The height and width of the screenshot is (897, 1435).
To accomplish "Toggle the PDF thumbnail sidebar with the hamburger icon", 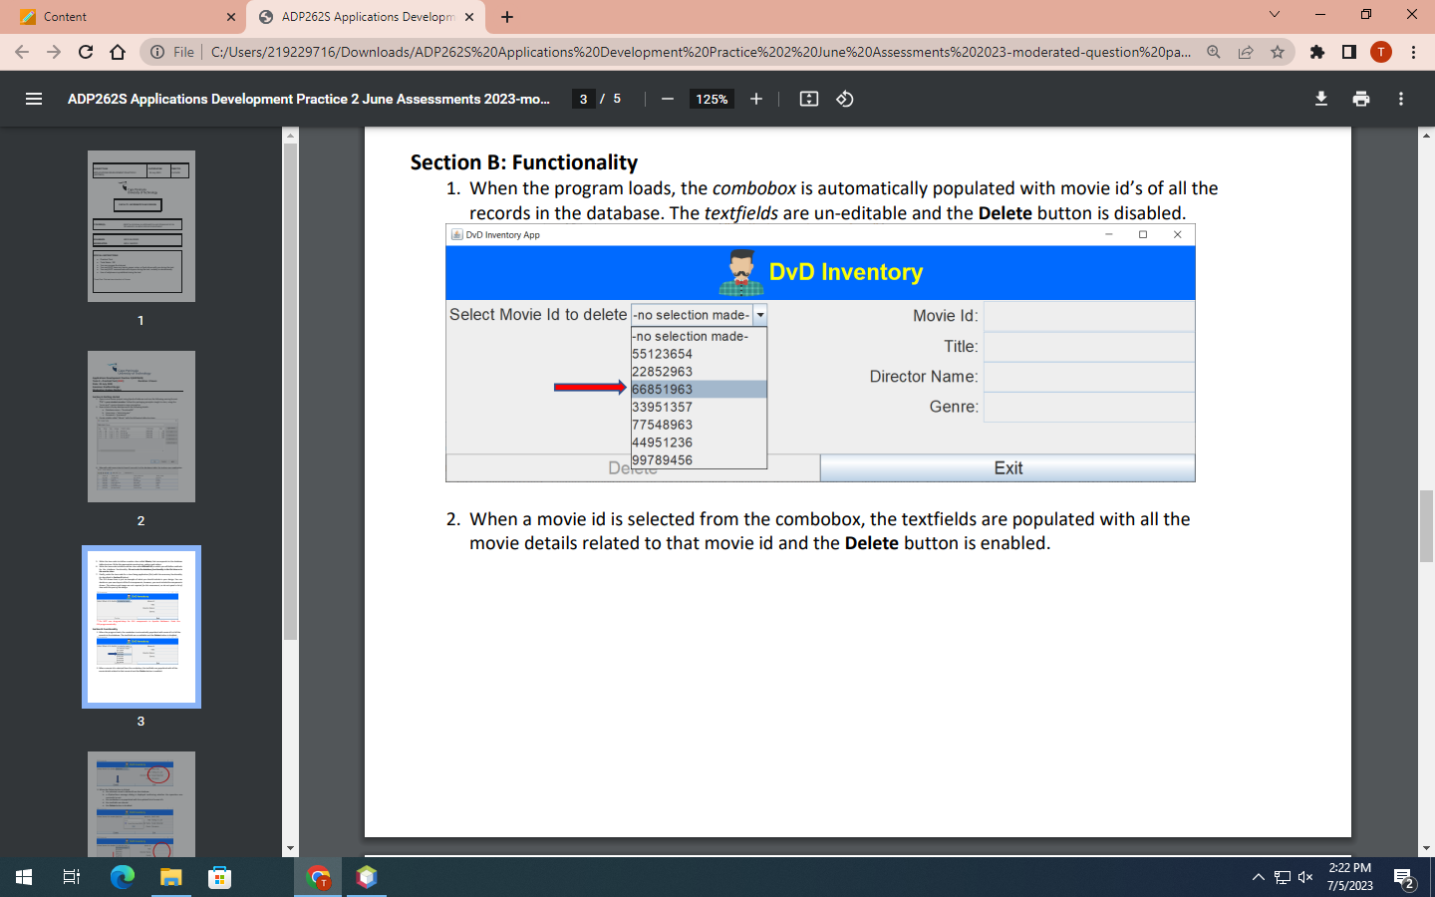I will click(x=34, y=99).
